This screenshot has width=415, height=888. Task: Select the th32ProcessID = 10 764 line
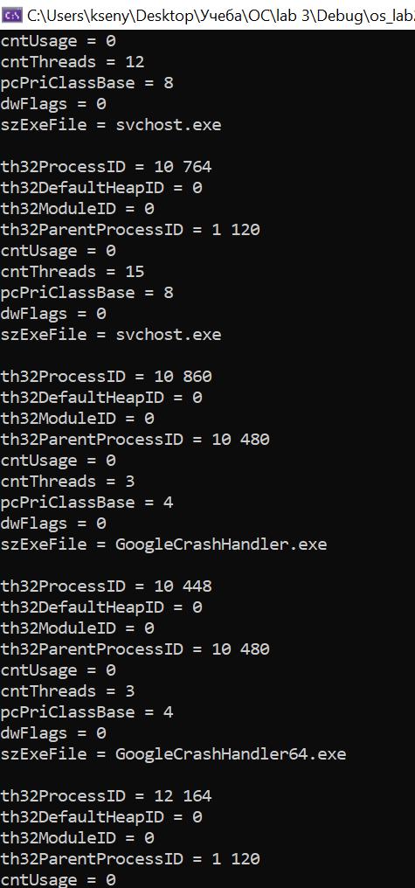pyautogui.click(x=106, y=167)
